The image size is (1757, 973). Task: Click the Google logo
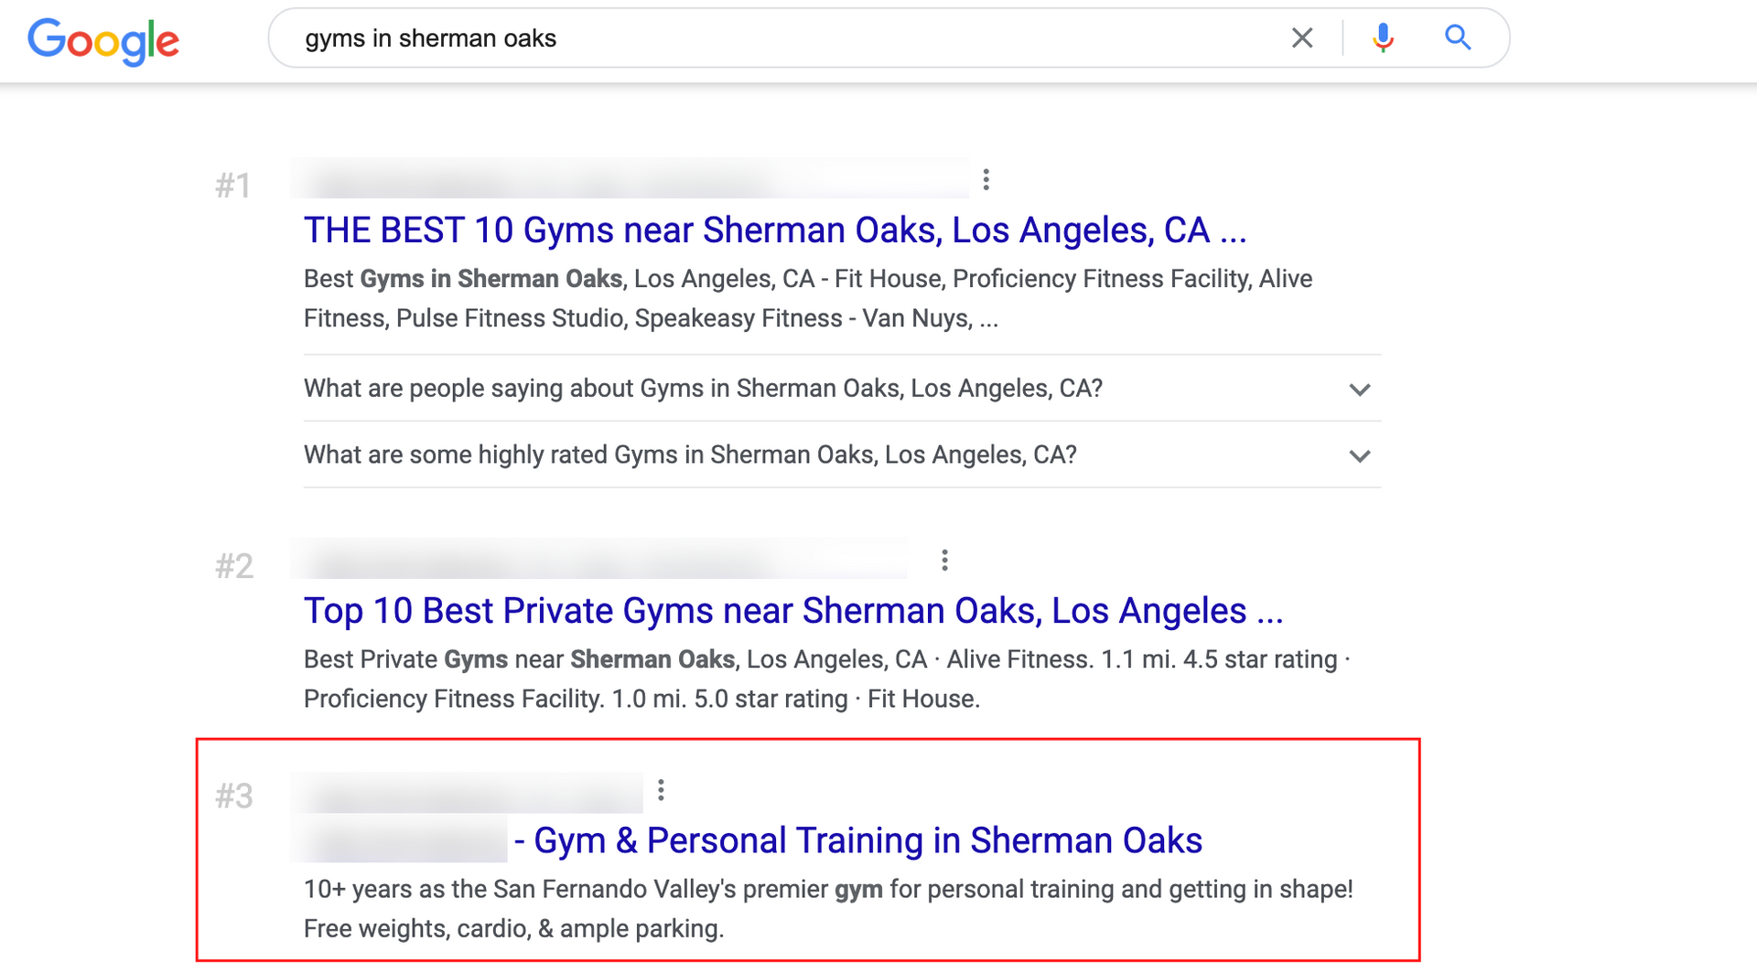(x=102, y=40)
